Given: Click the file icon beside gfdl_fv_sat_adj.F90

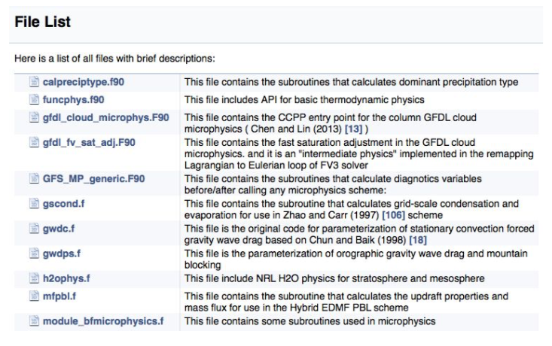Looking at the screenshot, I should tap(34, 141).
